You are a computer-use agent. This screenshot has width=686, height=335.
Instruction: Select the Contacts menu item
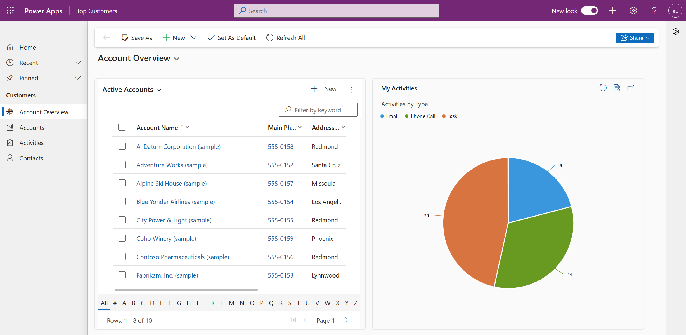31,158
